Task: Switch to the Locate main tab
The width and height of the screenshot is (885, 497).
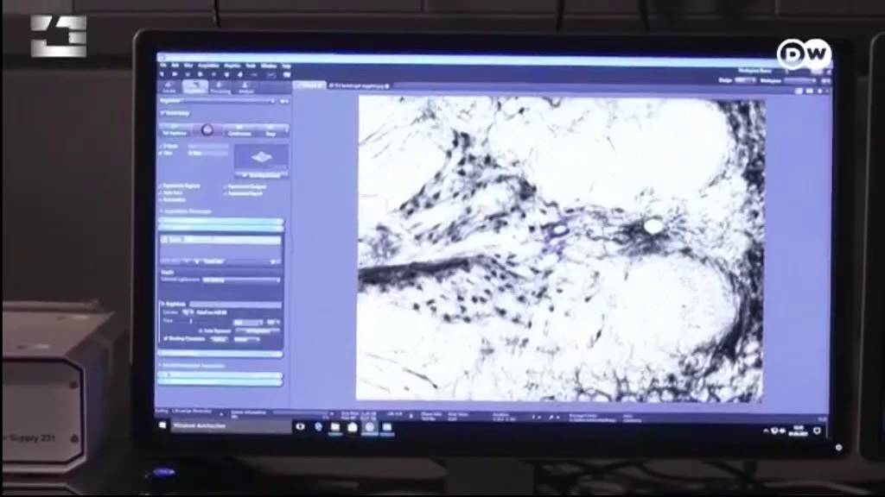Action: pyautogui.click(x=169, y=87)
